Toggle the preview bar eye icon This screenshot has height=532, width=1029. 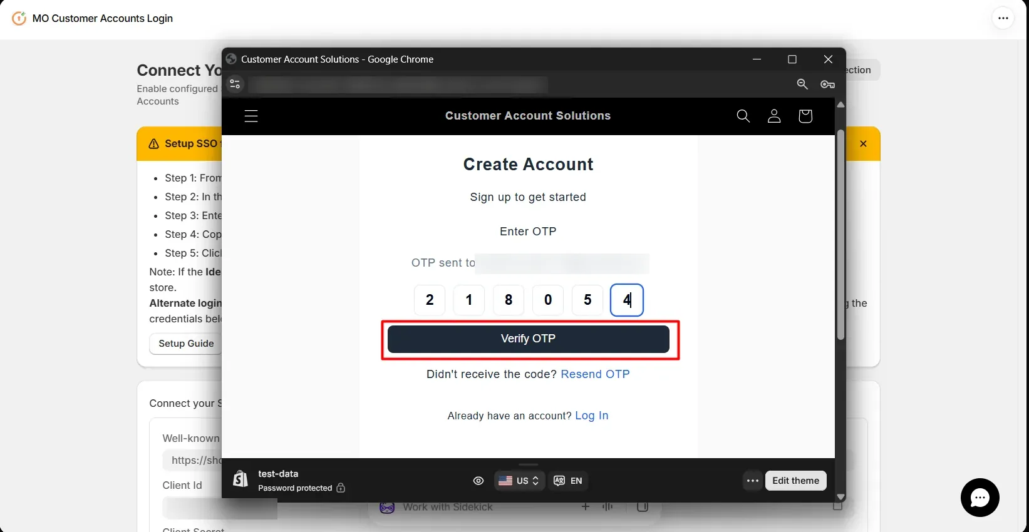(x=478, y=481)
